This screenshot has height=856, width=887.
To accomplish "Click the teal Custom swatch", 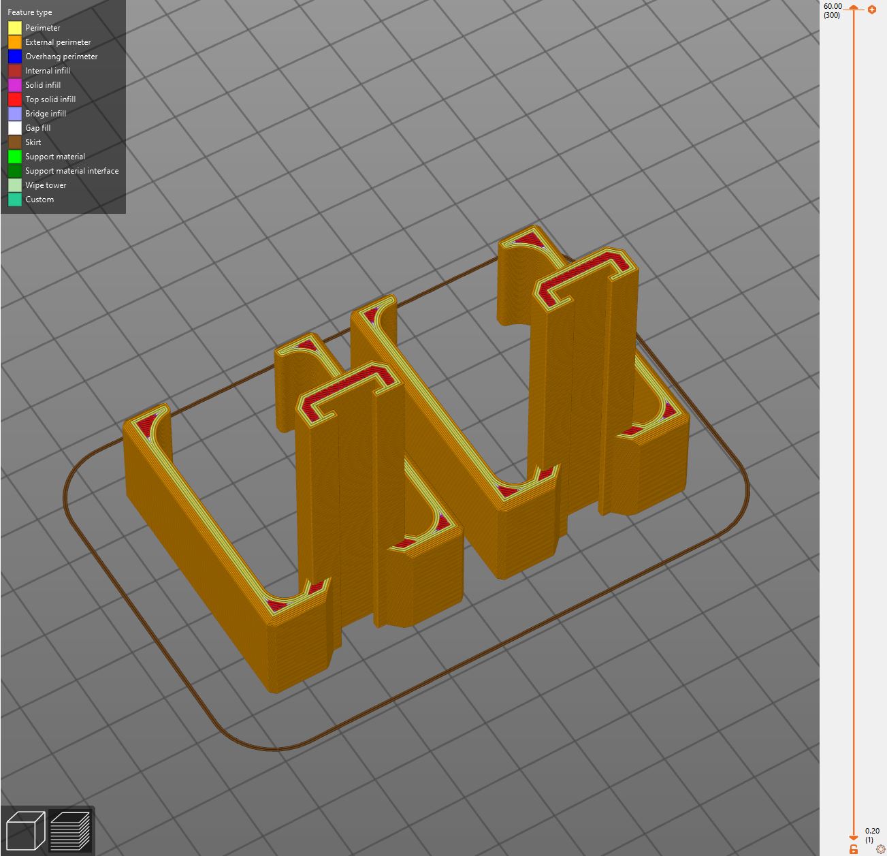I will point(15,200).
